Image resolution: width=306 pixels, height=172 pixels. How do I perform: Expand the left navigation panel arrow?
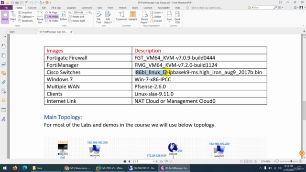coord(5,36)
